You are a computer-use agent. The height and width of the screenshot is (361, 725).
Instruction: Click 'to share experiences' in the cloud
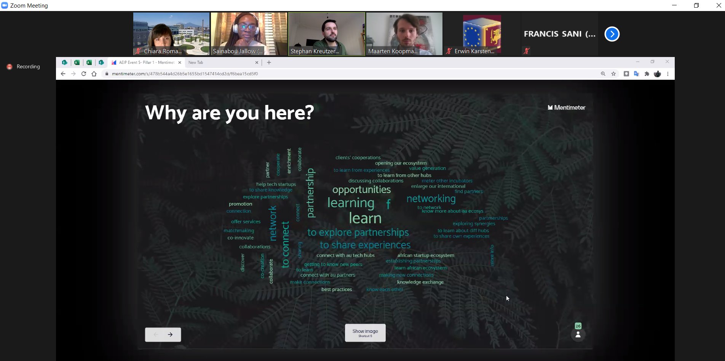pos(365,245)
